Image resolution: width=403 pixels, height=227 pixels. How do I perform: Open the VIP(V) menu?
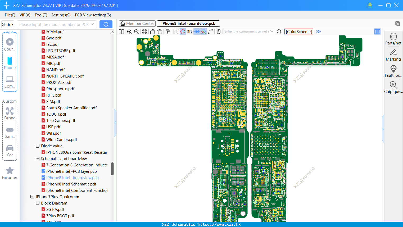(x=25, y=15)
